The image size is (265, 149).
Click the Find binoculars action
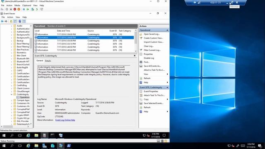point(141,62)
